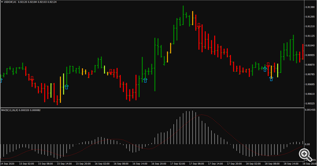Click the 16 Sep 14:00 time label
317x166 pixels.
pyautogui.click(x=140, y=164)
